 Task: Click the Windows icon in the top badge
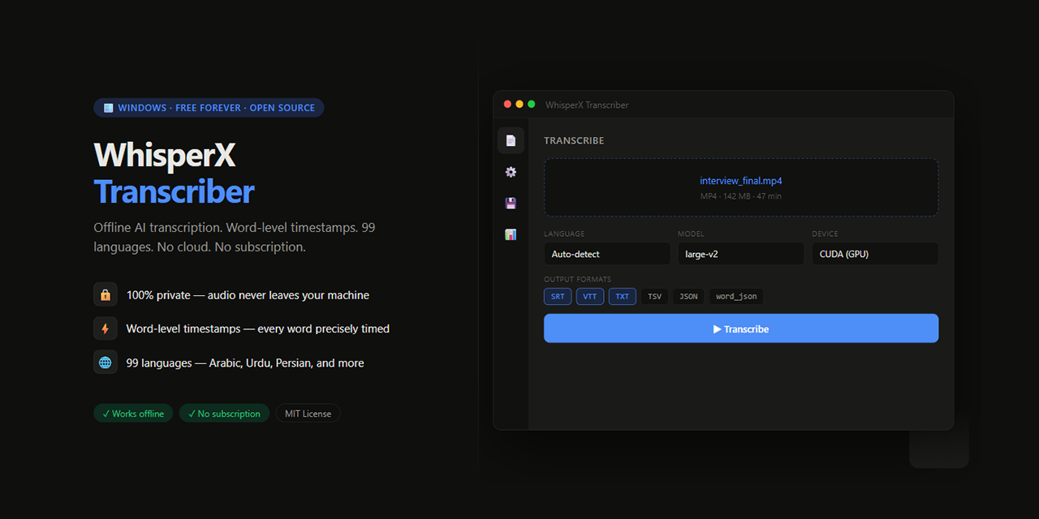pos(108,108)
